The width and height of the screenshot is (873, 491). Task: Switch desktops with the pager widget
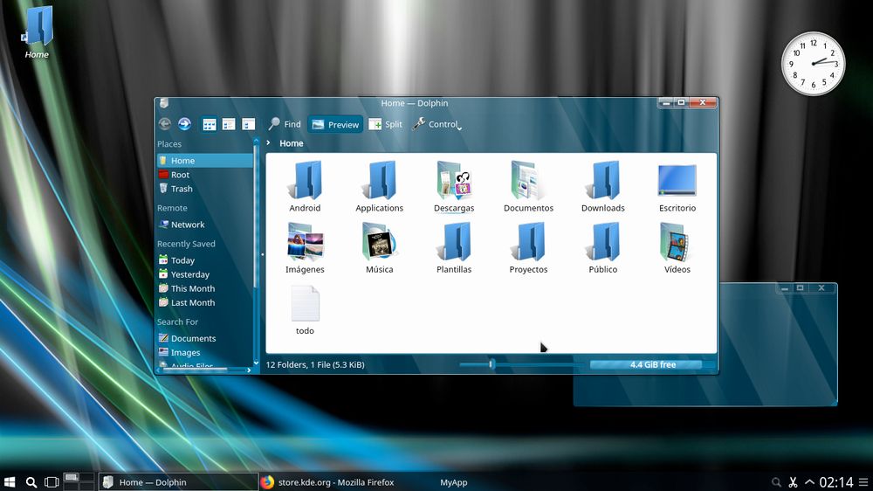pyautogui.click(x=79, y=481)
